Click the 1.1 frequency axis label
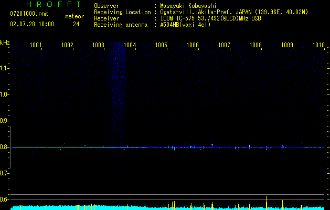Viewport: 330px width, 210px height. click(4, 68)
